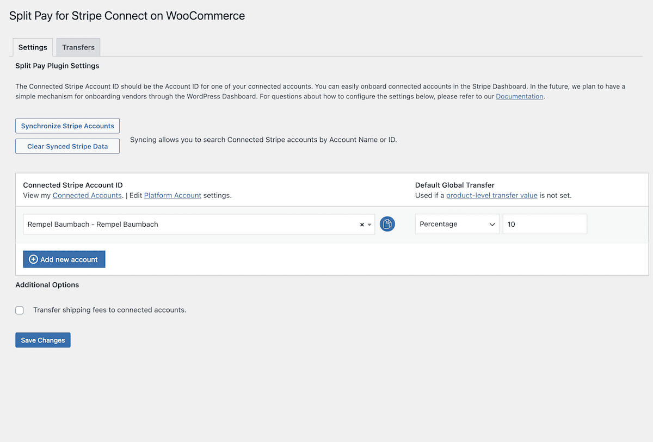This screenshot has width=653, height=442.
Task: Open the Documentation link
Action: click(520, 96)
